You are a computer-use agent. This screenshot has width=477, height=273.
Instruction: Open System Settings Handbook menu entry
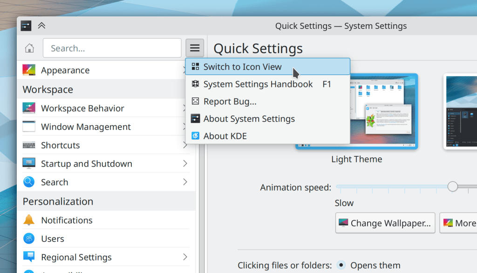258,84
